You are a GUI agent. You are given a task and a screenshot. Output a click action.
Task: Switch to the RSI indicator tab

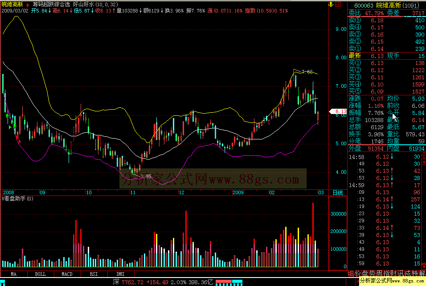(x=94, y=274)
